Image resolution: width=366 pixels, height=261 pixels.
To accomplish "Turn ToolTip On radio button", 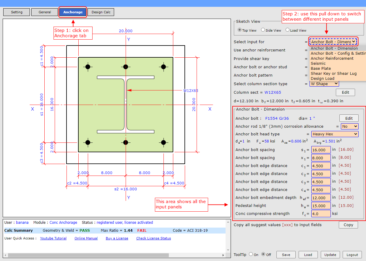I will (x=251, y=254).
